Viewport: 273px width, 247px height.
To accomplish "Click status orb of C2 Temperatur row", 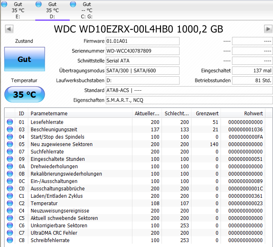I will (x=10, y=203).
